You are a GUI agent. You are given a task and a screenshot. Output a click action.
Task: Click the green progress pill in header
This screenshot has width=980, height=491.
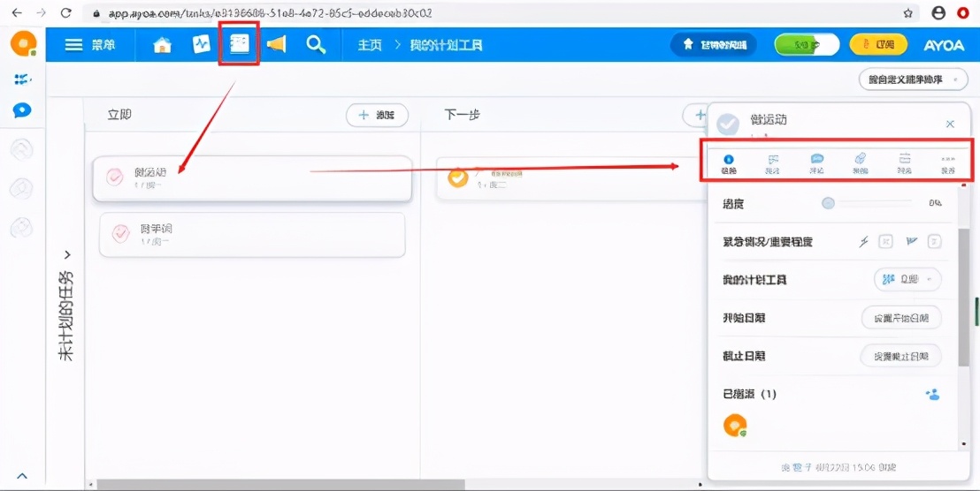807,44
